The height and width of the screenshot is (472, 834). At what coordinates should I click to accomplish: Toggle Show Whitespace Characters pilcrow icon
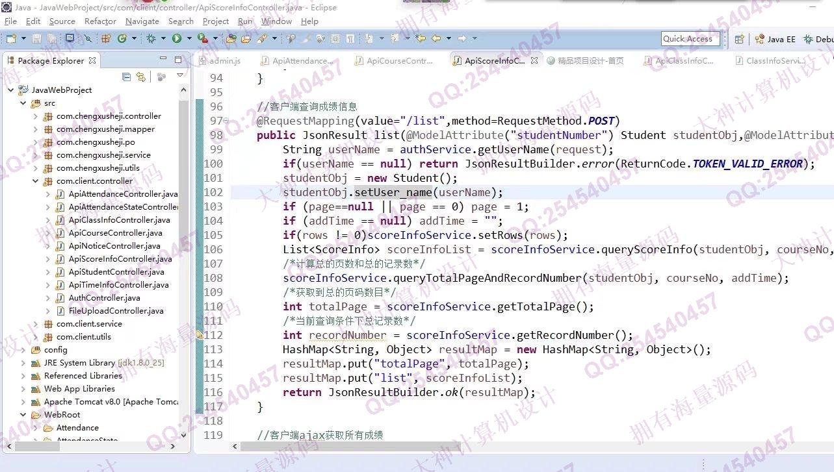[350, 38]
